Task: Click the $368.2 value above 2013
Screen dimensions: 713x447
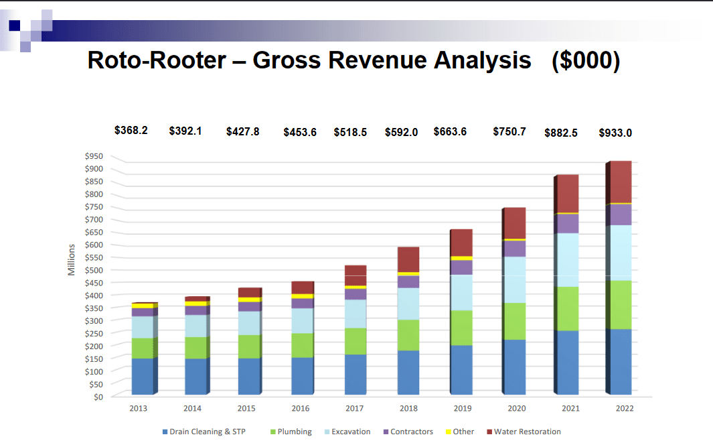Action: (131, 129)
